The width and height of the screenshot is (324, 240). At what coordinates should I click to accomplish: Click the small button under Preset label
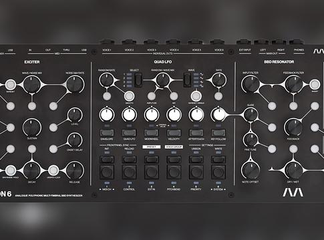click(152, 159)
